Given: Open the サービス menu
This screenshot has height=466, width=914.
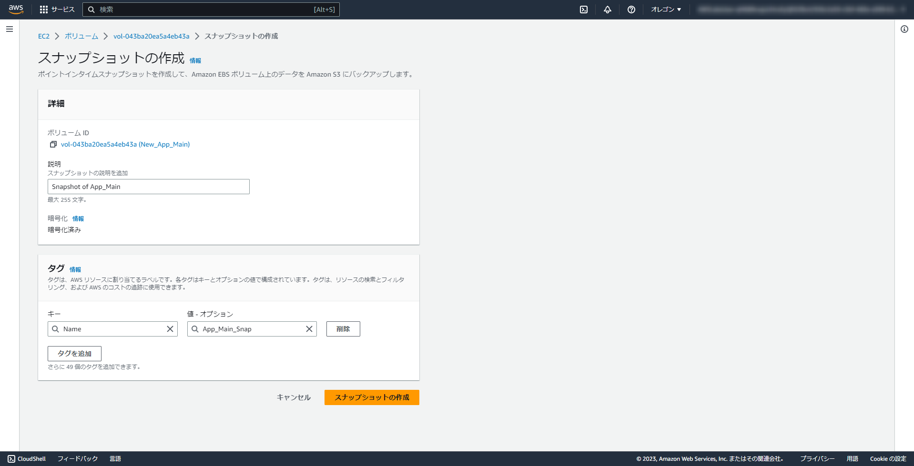Looking at the screenshot, I should [x=62, y=9].
